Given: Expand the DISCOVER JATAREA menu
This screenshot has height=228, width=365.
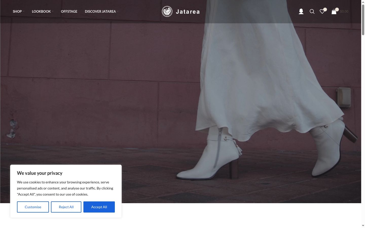Looking at the screenshot, I should [102, 11].
